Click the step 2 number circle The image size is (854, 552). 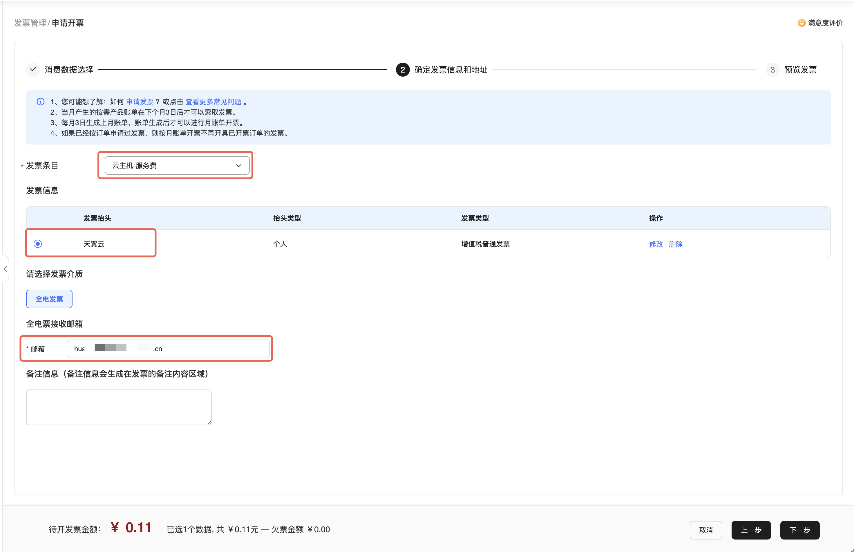402,70
